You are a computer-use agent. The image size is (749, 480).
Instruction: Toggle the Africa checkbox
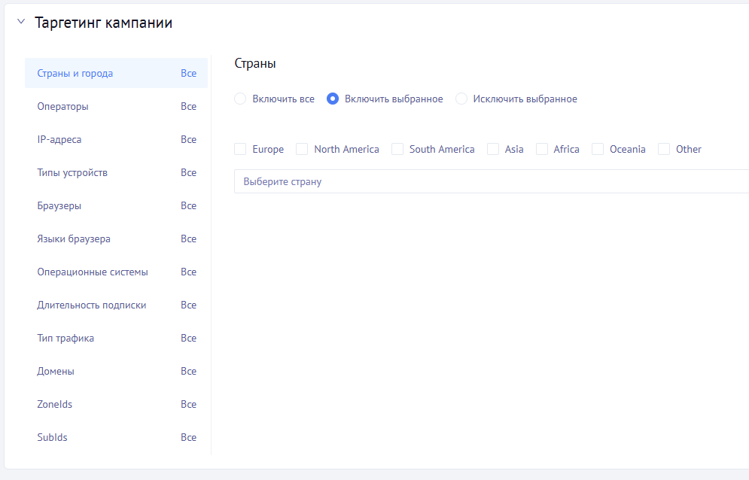point(542,149)
